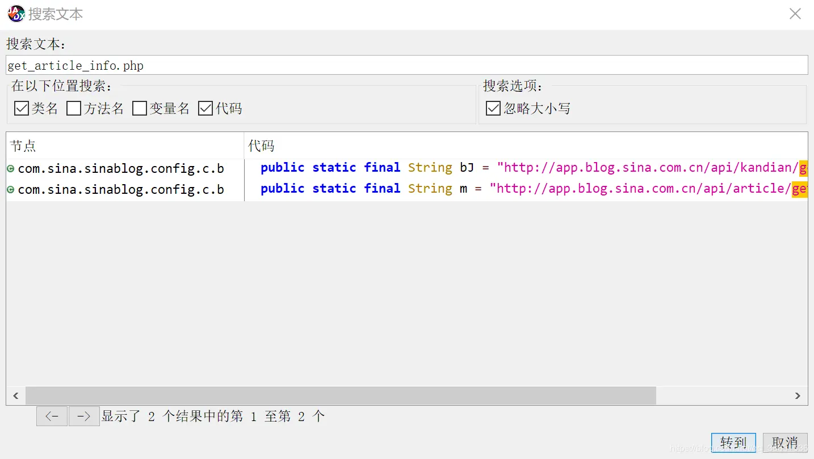This screenshot has width=814, height=459.
Task: Toggle the 忽略大小写 option
Action: 493,108
